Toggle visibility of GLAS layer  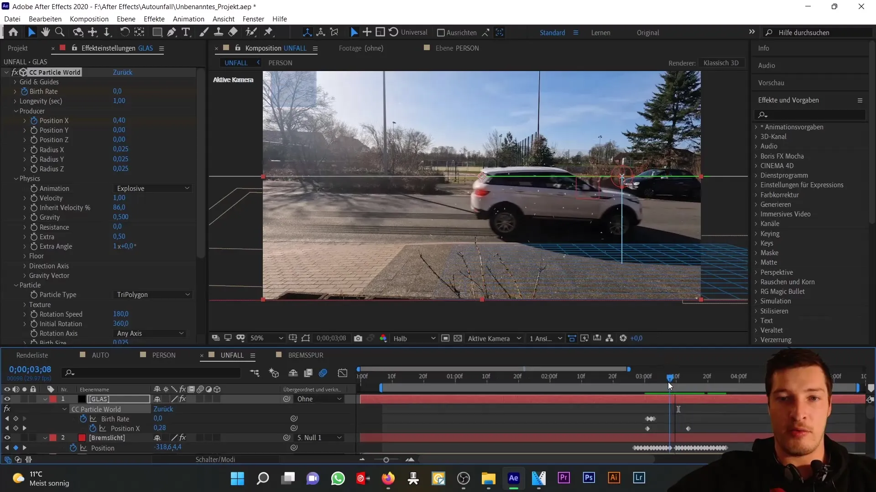[7, 399]
